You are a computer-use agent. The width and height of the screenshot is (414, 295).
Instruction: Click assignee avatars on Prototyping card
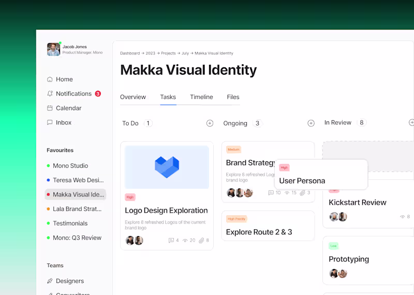pos(338,273)
